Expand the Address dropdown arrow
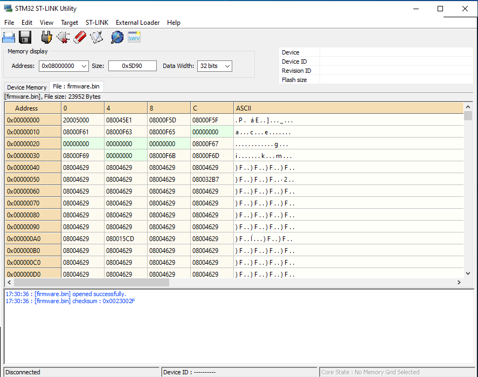Screen dimensions: 478x377 coord(84,66)
